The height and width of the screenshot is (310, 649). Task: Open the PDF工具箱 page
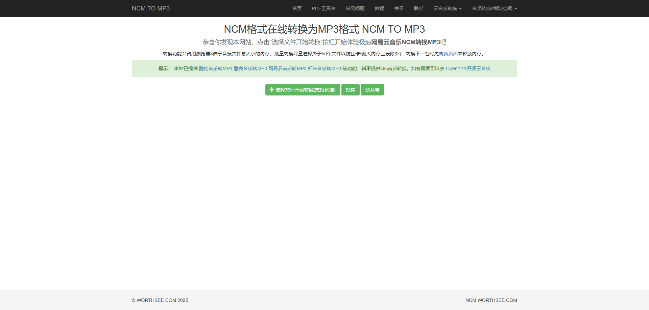(323, 8)
